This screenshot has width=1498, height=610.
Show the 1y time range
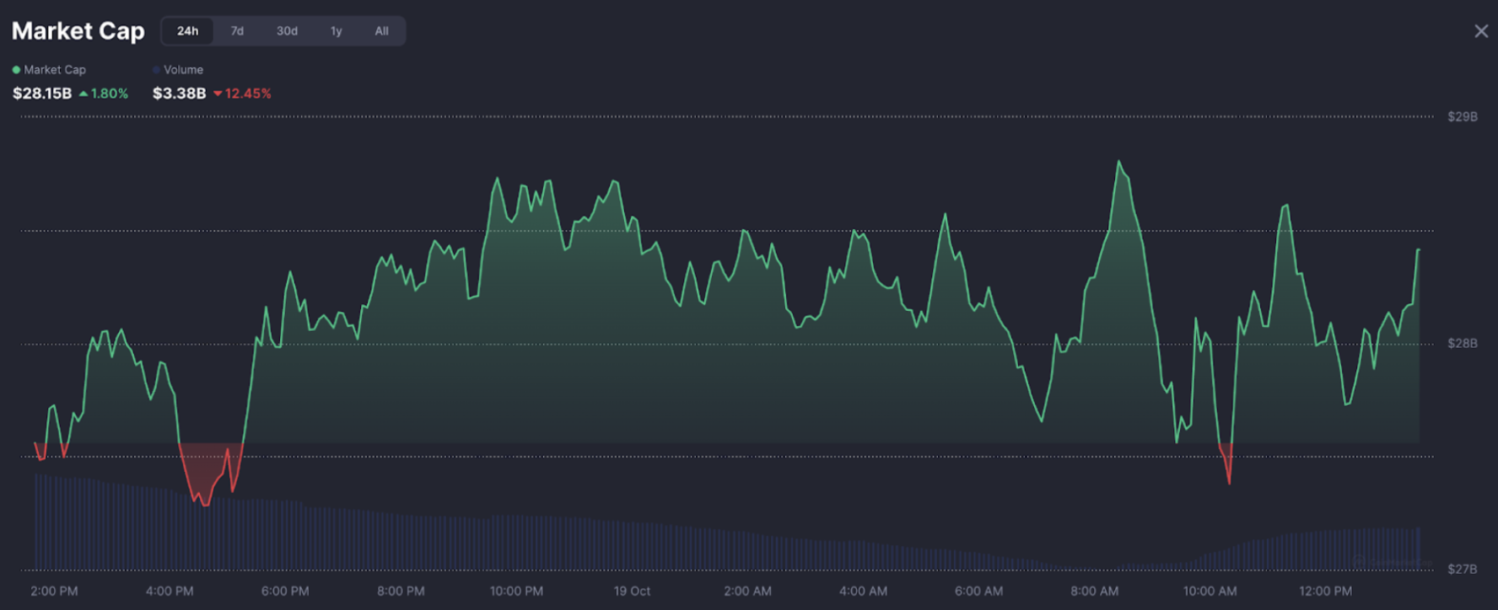(x=336, y=31)
